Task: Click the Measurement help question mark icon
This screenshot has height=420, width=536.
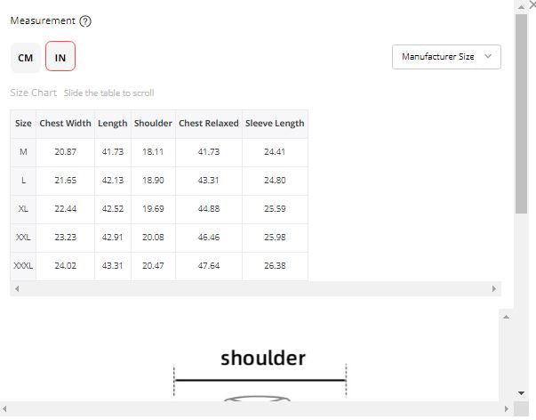Action: pos(85,21)
